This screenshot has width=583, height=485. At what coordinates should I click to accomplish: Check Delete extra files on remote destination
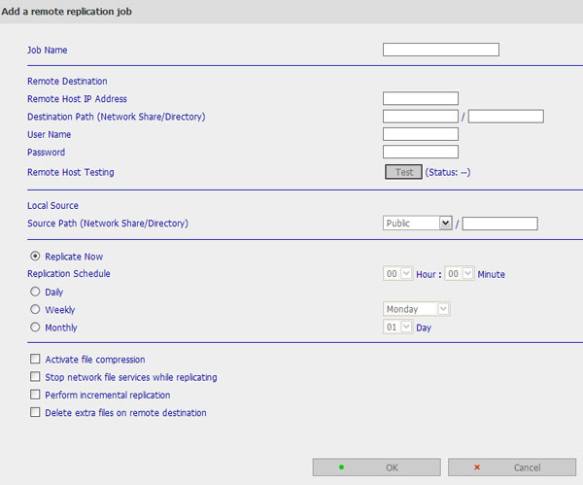point(35,412)
